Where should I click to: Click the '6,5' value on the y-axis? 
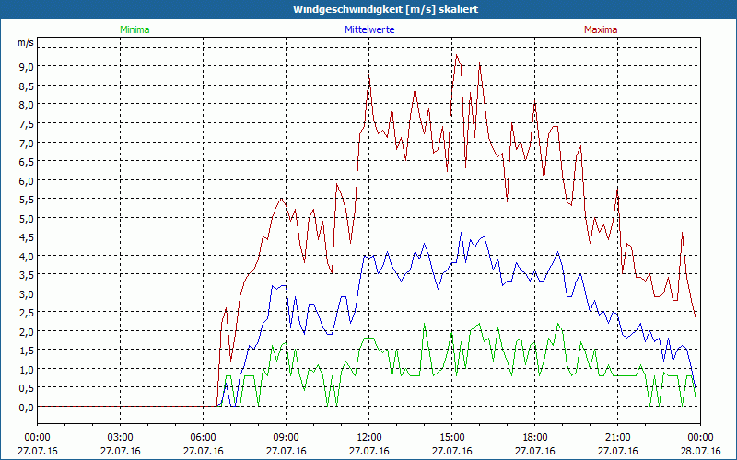tap(27, 162)
